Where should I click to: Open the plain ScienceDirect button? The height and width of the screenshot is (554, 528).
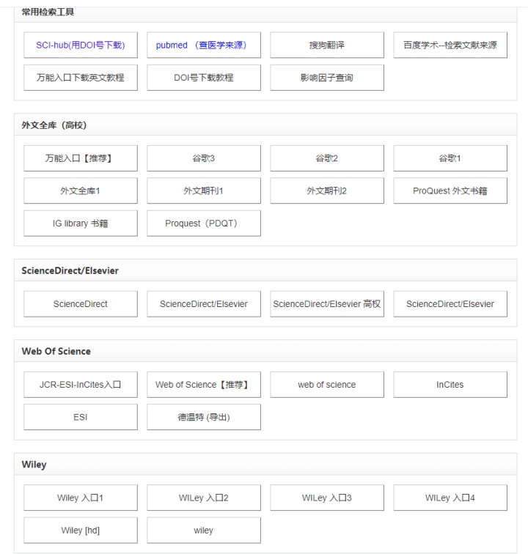point(81,303)
